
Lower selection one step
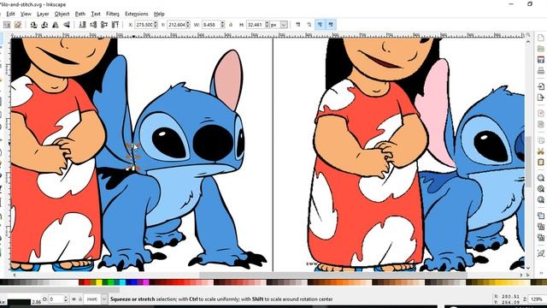point(93,25)
